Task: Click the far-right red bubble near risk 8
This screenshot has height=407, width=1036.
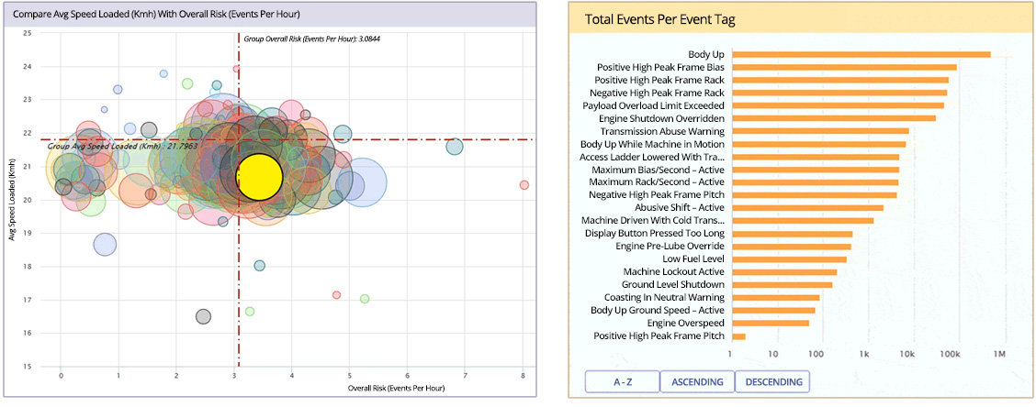Action: tap(524, 185)
